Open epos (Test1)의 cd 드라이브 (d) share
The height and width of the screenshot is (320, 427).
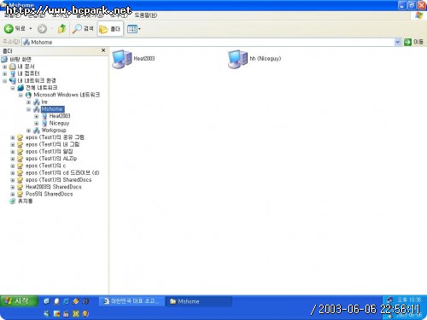(x=62, y=172)
